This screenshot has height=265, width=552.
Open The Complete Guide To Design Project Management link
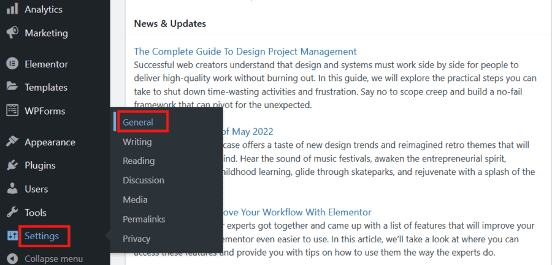click(x=245, y=52)
